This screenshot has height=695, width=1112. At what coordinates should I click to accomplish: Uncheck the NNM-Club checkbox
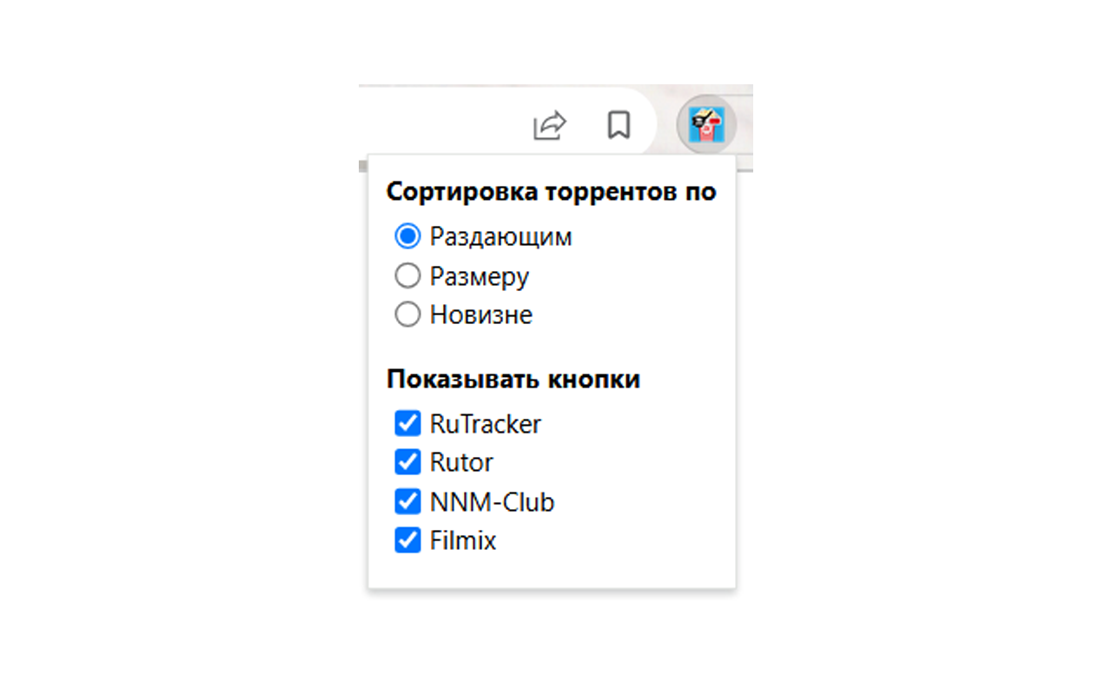[x=407, y=501]
